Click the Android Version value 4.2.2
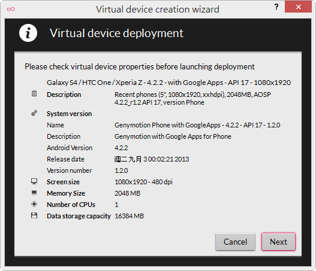316x271 pixels. tap(121, 148)
